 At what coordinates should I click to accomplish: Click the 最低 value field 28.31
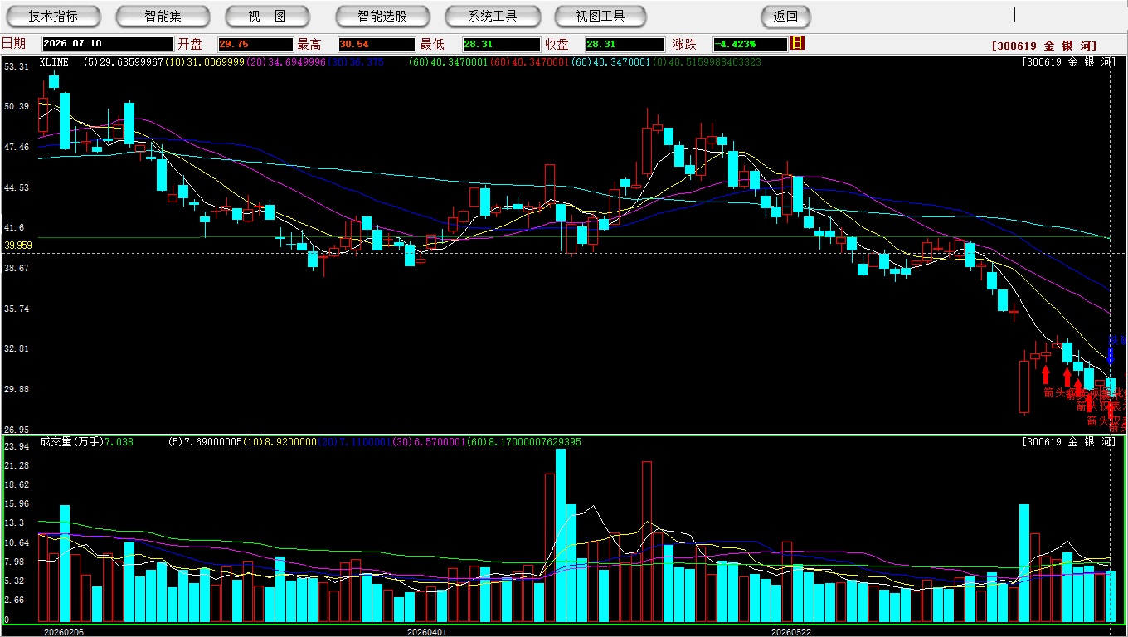click(x=502, y=44)
